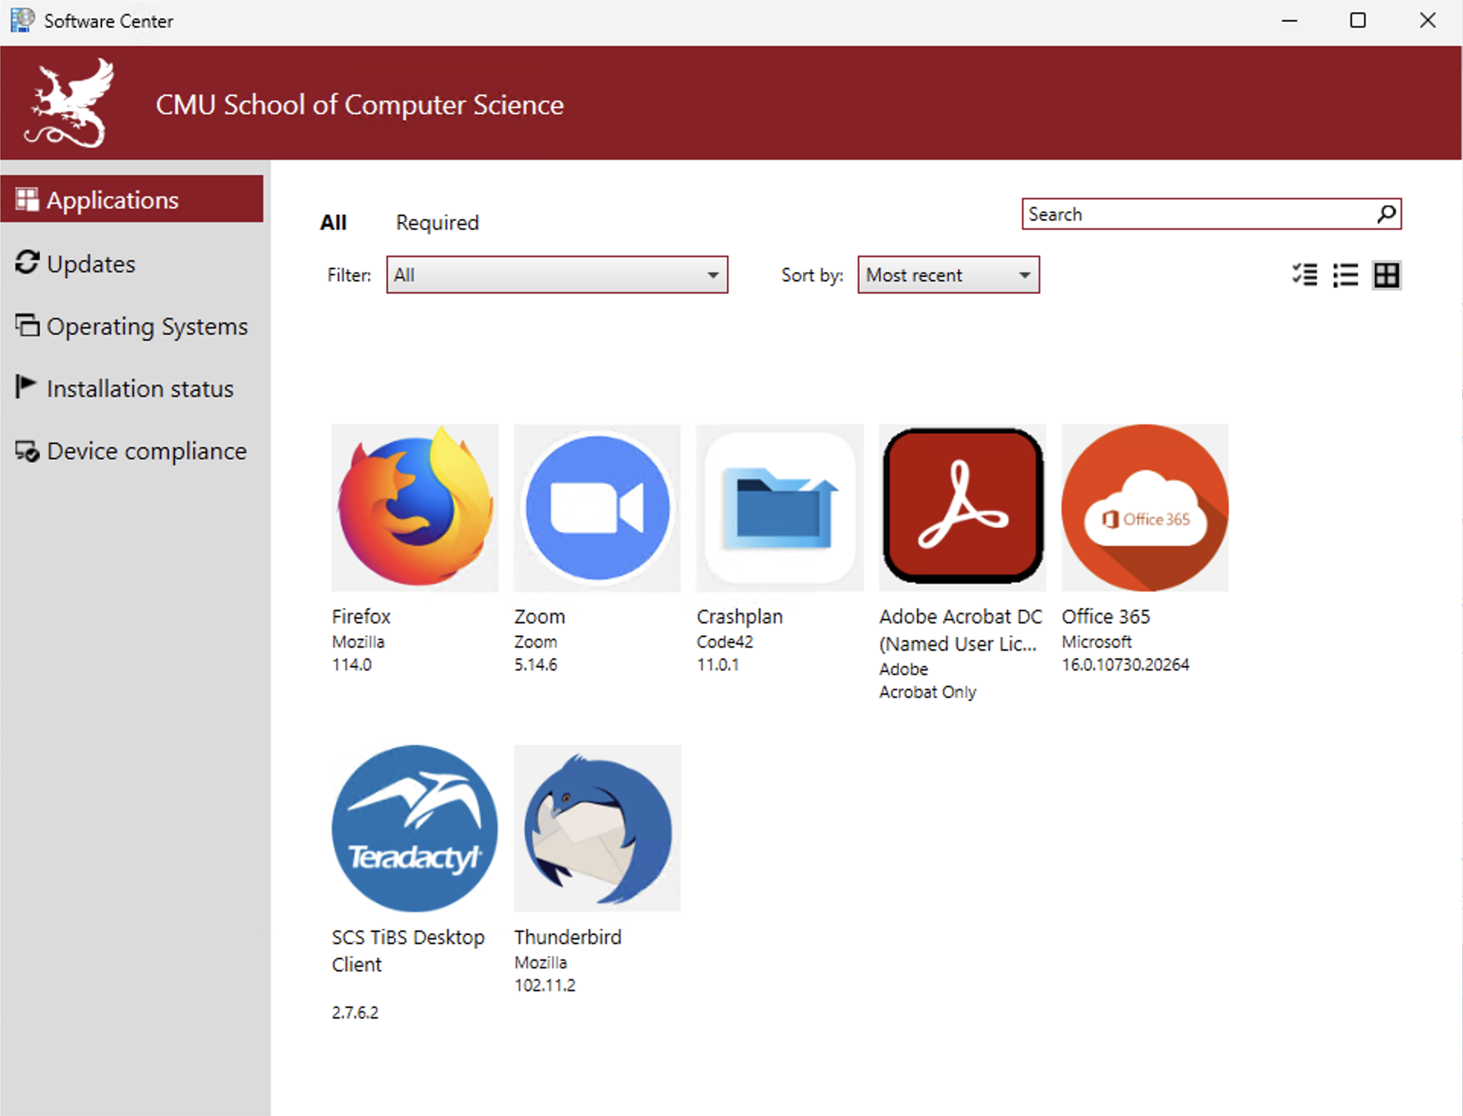The image size is (1463, 1116).
Task: Click Acrobat Only version text
Action: coord(928,693)
